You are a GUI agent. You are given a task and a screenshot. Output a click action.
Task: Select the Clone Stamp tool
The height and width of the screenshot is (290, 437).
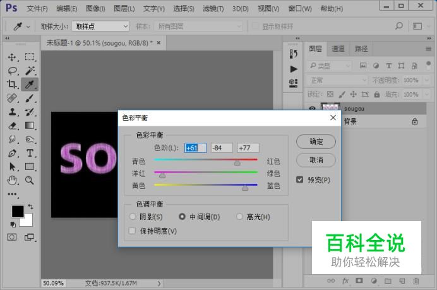point(12,112)
